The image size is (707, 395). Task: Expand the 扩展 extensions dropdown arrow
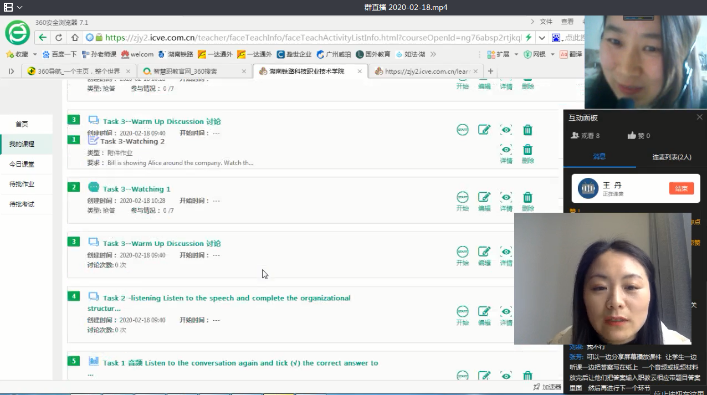[x=516, y=54]
